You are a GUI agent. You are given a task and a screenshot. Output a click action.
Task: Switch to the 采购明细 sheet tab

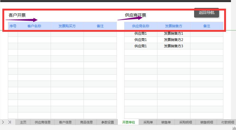[x=185, y=122]
